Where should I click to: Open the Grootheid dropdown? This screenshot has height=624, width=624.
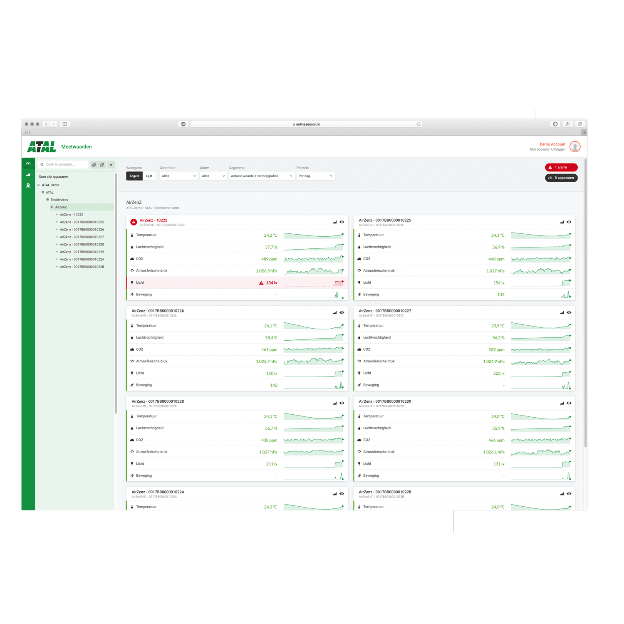(178, 176)
